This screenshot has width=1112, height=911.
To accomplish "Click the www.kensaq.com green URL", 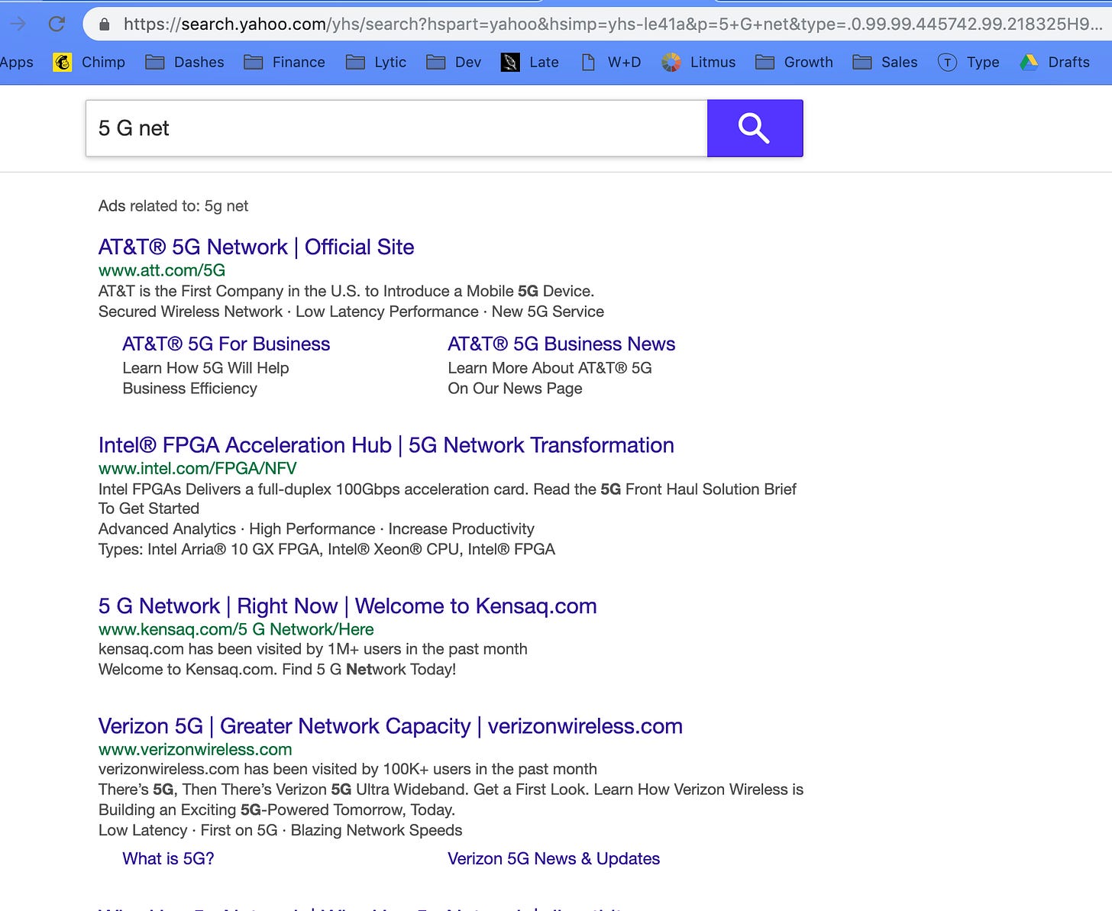I will click(x=236, y=629).
